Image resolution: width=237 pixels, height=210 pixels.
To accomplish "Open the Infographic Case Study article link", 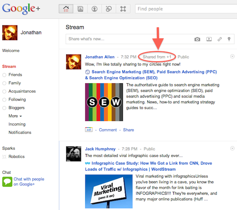I will tap(149, 166).
